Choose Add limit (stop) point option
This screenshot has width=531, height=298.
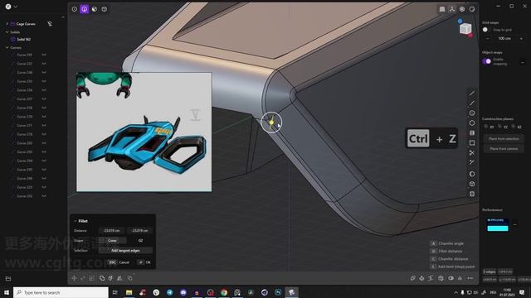(x=452, y=267)
